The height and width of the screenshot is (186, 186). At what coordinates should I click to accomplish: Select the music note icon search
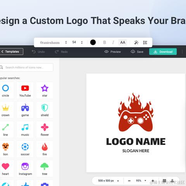(25, 129)
